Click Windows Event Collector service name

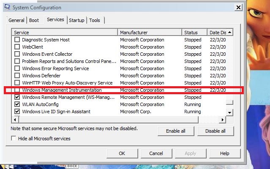[47, 54]
